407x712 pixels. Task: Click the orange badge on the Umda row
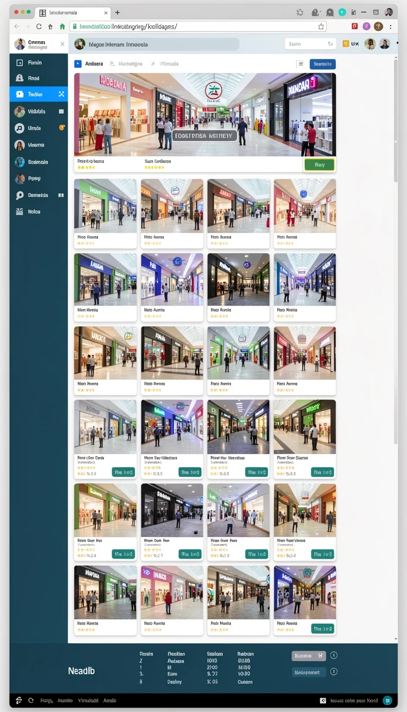pyautogui.click(x=61, y=128)
